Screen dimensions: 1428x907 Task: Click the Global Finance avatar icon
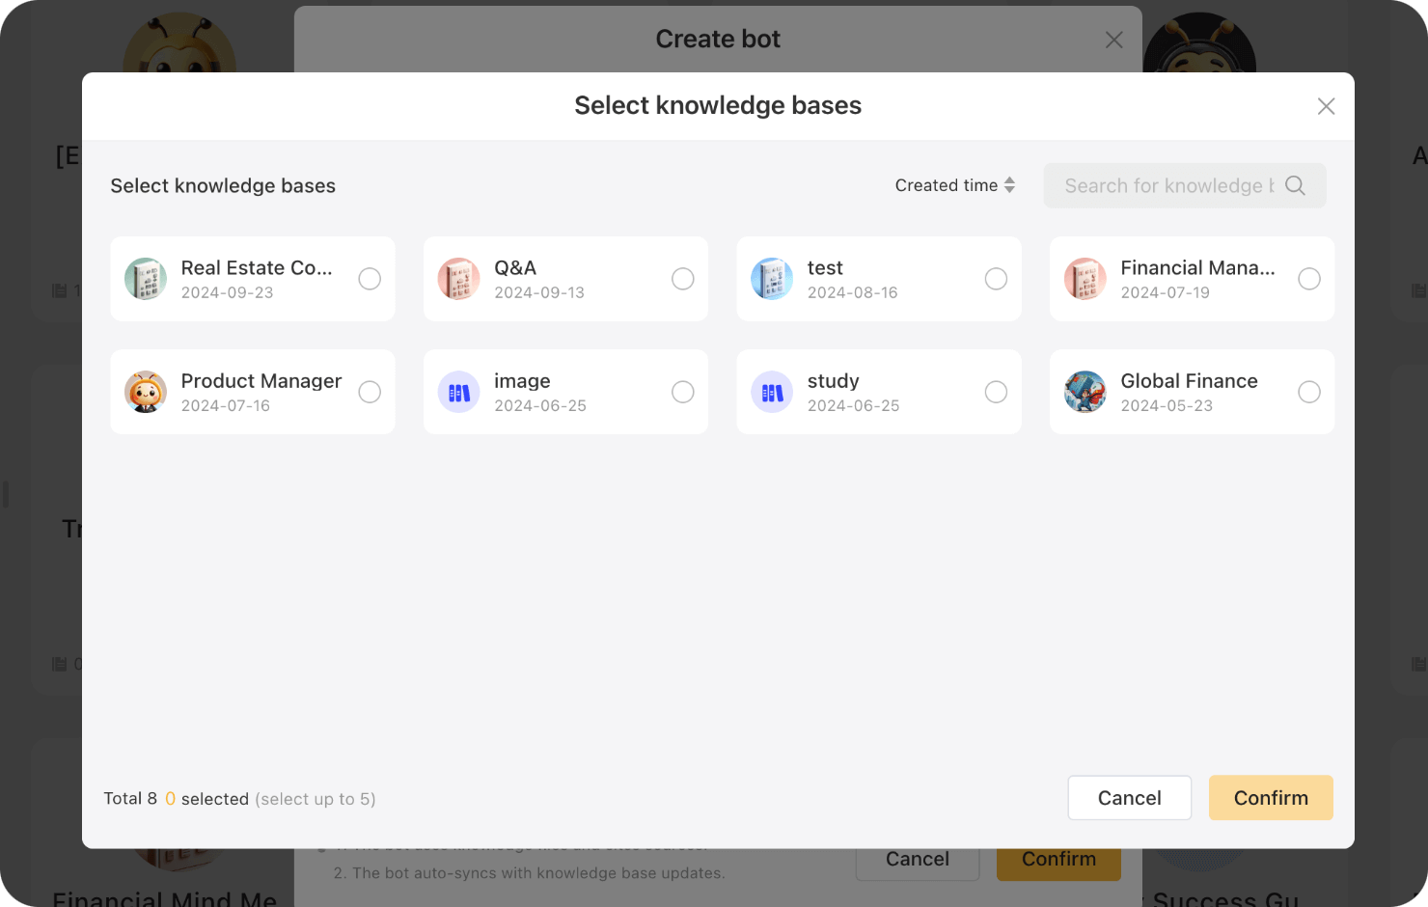point(1085,392)
